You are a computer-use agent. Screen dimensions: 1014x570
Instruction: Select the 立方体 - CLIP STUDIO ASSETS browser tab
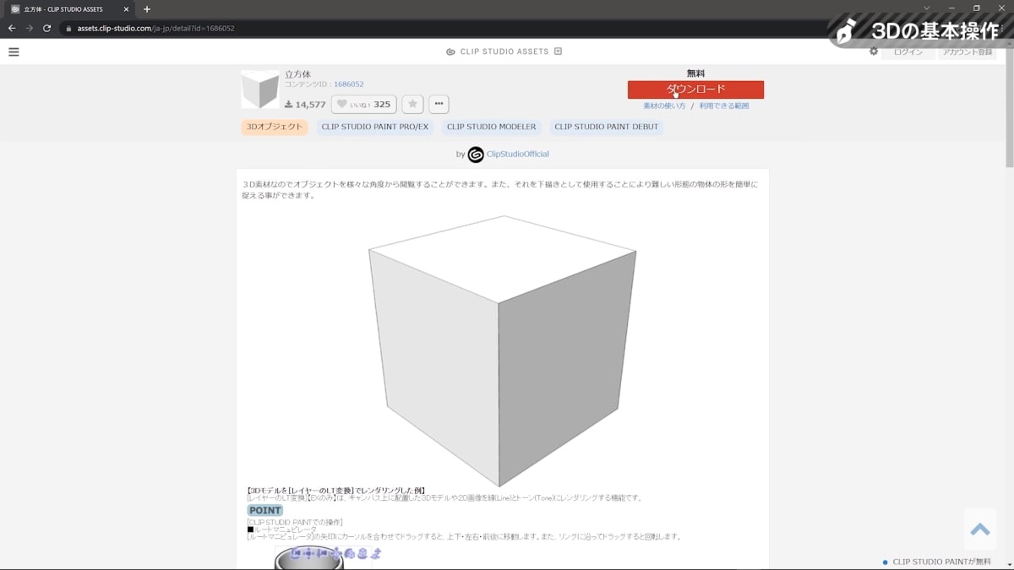(69, 9)
